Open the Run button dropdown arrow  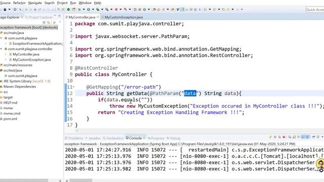93,10
